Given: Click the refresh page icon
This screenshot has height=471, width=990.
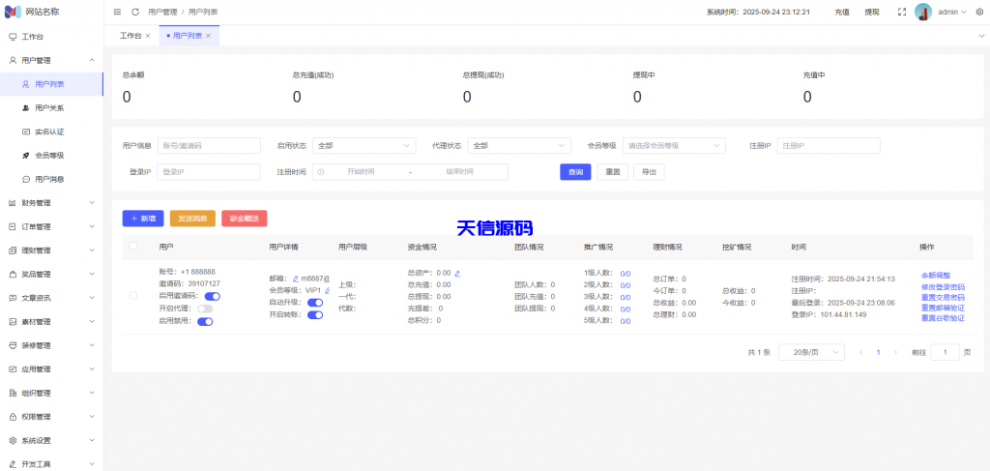Looking at the screenshot, I should click(135, 12).
